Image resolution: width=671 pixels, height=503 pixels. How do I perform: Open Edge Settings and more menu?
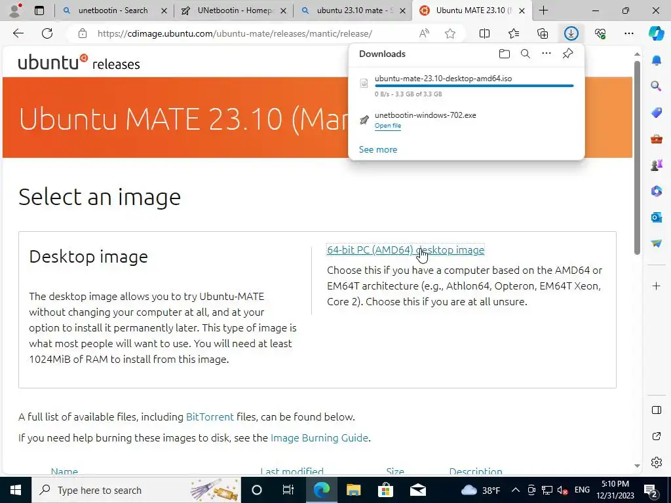(628, 33)
